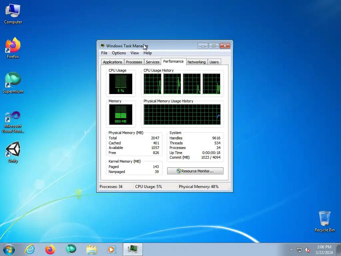Open Supermium from the taskbar

[x=71, y=249]
